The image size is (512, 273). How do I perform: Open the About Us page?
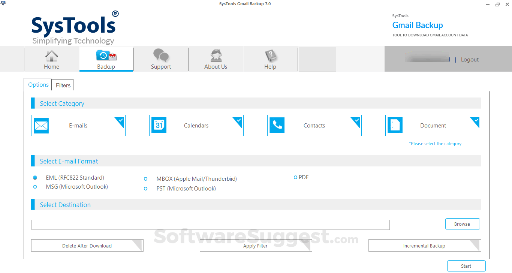[216, 58]
